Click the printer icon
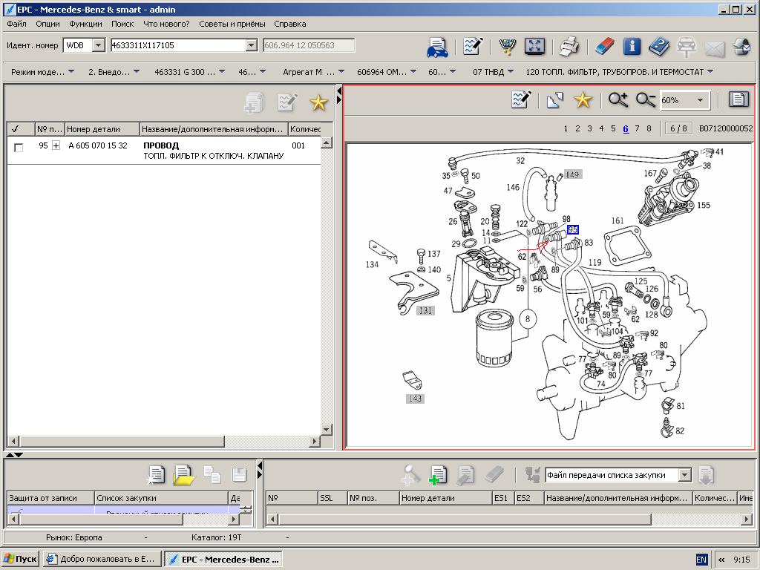Viewport: 760px width, 570px height. (x=569, y=47)
